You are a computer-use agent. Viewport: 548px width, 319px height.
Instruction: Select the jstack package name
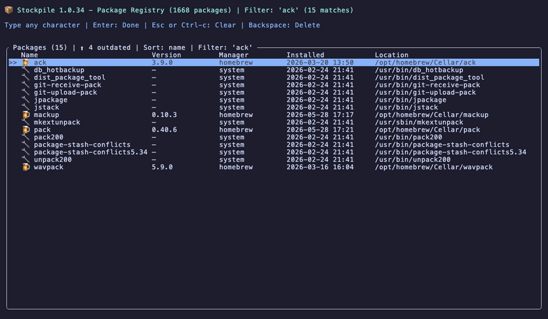point(46,107)
